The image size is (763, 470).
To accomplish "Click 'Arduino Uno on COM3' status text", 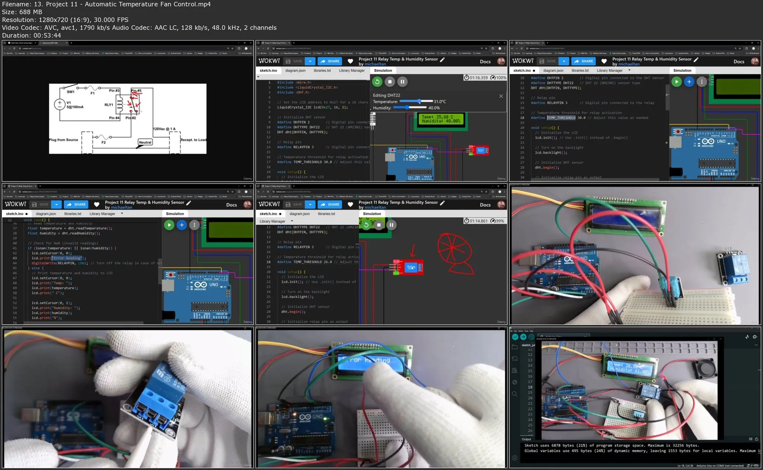I will [x=720, y=466].
